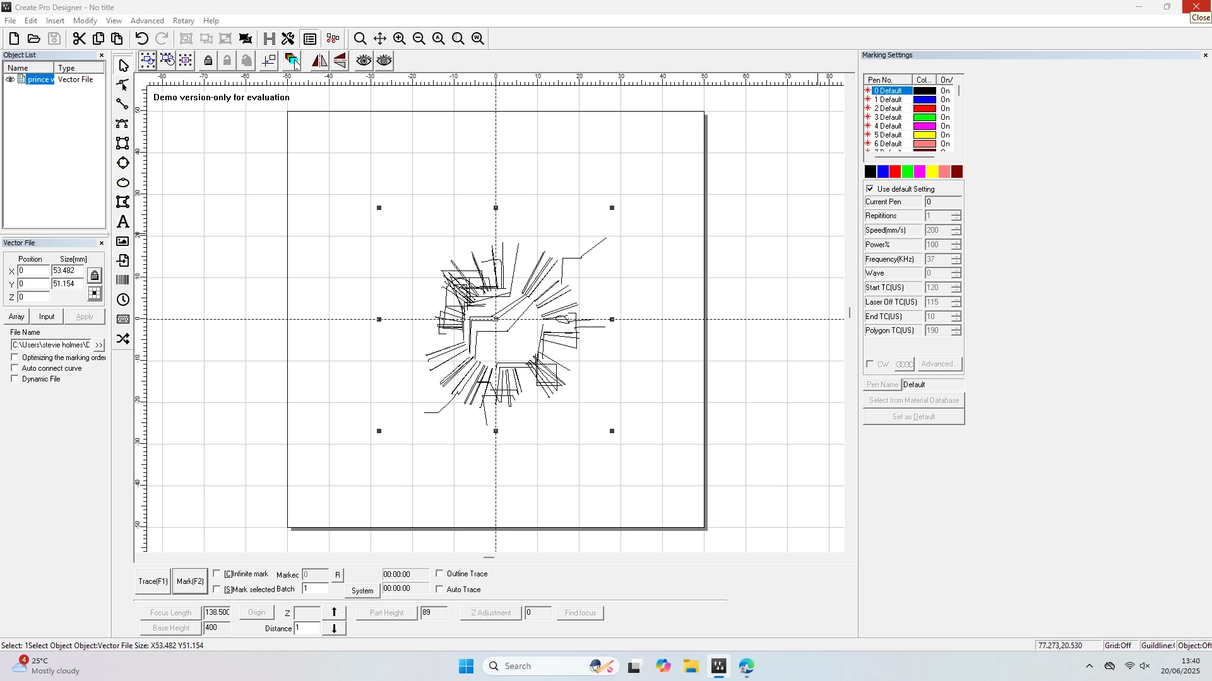Click the Undo arrow icon
The width and height of the screenshot is (1212, 681).
[142, 39]
